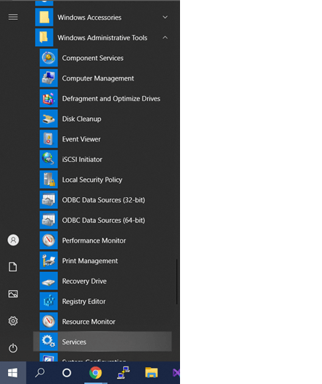Open Registry Editor
Viewport: 322px width, 384px height.
83,301
